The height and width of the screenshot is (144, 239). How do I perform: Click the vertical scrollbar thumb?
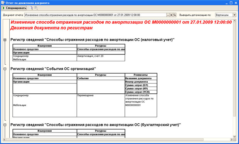point(235,70)
